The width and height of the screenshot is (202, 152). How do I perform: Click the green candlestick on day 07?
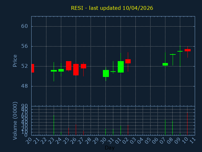(165, 64)
